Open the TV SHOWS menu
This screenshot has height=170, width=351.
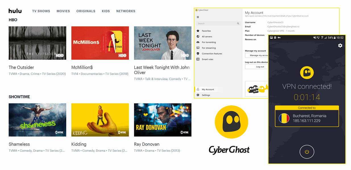coord(41,11)
